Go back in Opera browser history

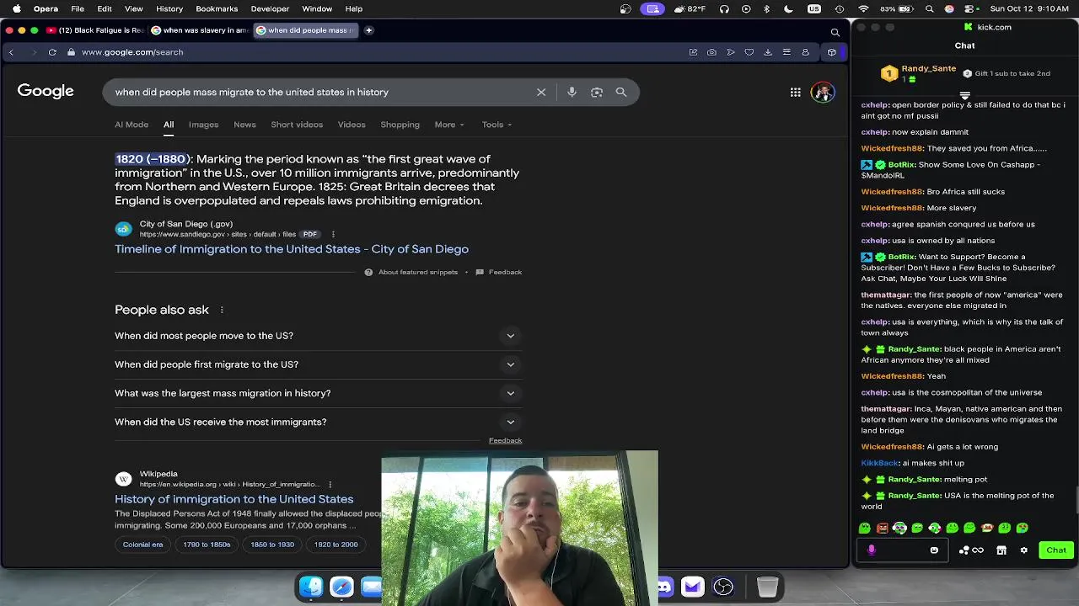point(11,52)
